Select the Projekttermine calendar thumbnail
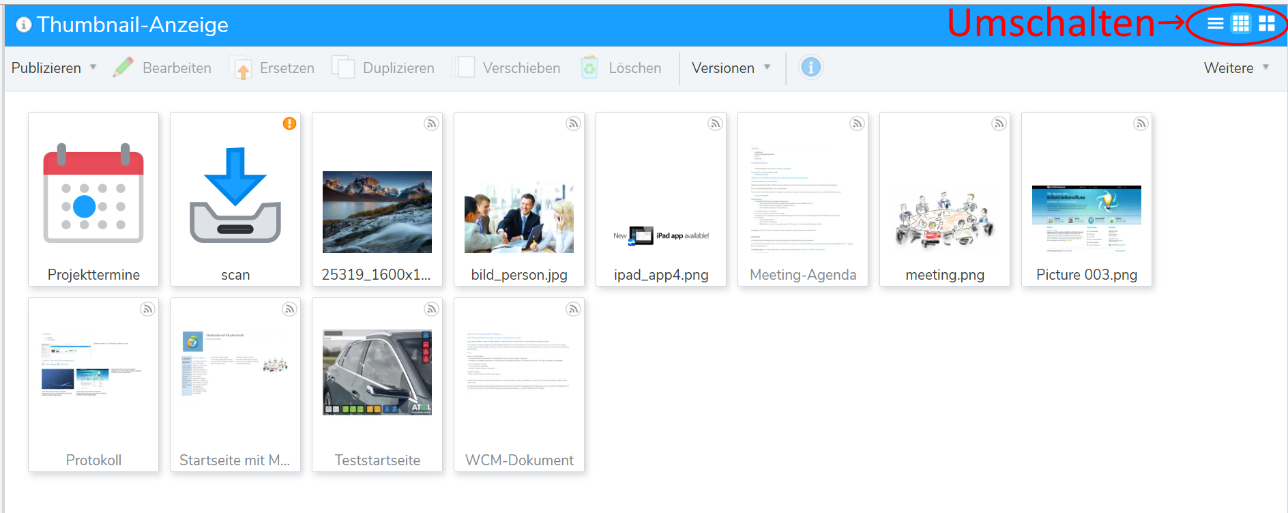This screenshot has width=1288, height=513. coord(93,193)
